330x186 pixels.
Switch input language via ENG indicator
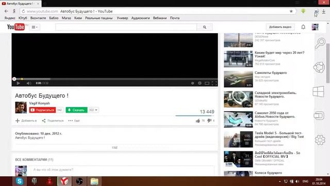(x=305, y=181)
